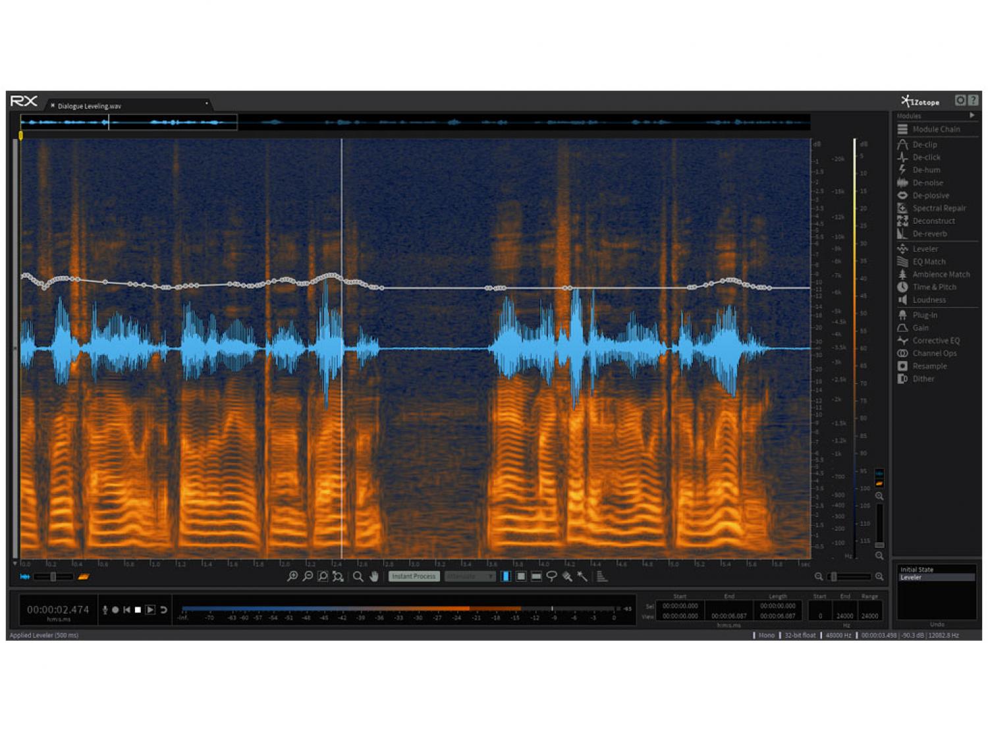Adjust the waveform/spectrogram opacity slider
Viewport: 988px width, 741px height.
click(53, 577)
